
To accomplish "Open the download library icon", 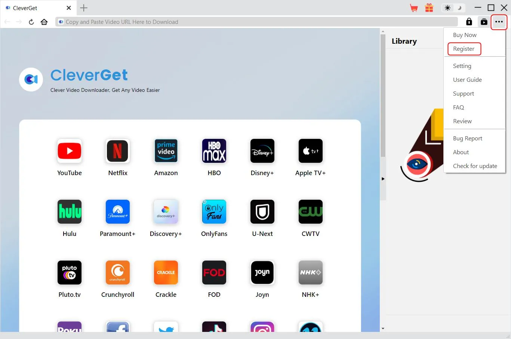I will click(484, 22).
